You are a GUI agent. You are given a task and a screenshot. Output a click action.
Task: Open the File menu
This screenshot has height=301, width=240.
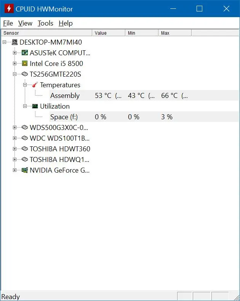(x=8, y=23)
